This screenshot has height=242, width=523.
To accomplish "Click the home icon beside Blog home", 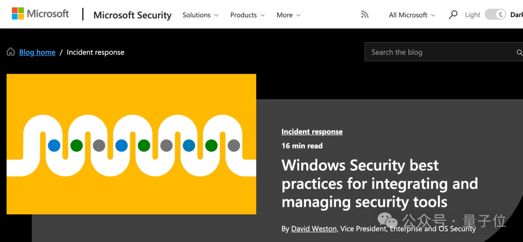I will coord(11,52).
